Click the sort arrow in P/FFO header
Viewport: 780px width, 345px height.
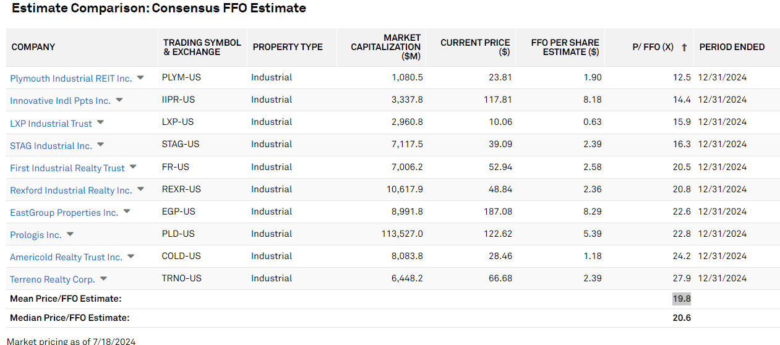pos(684,47)
